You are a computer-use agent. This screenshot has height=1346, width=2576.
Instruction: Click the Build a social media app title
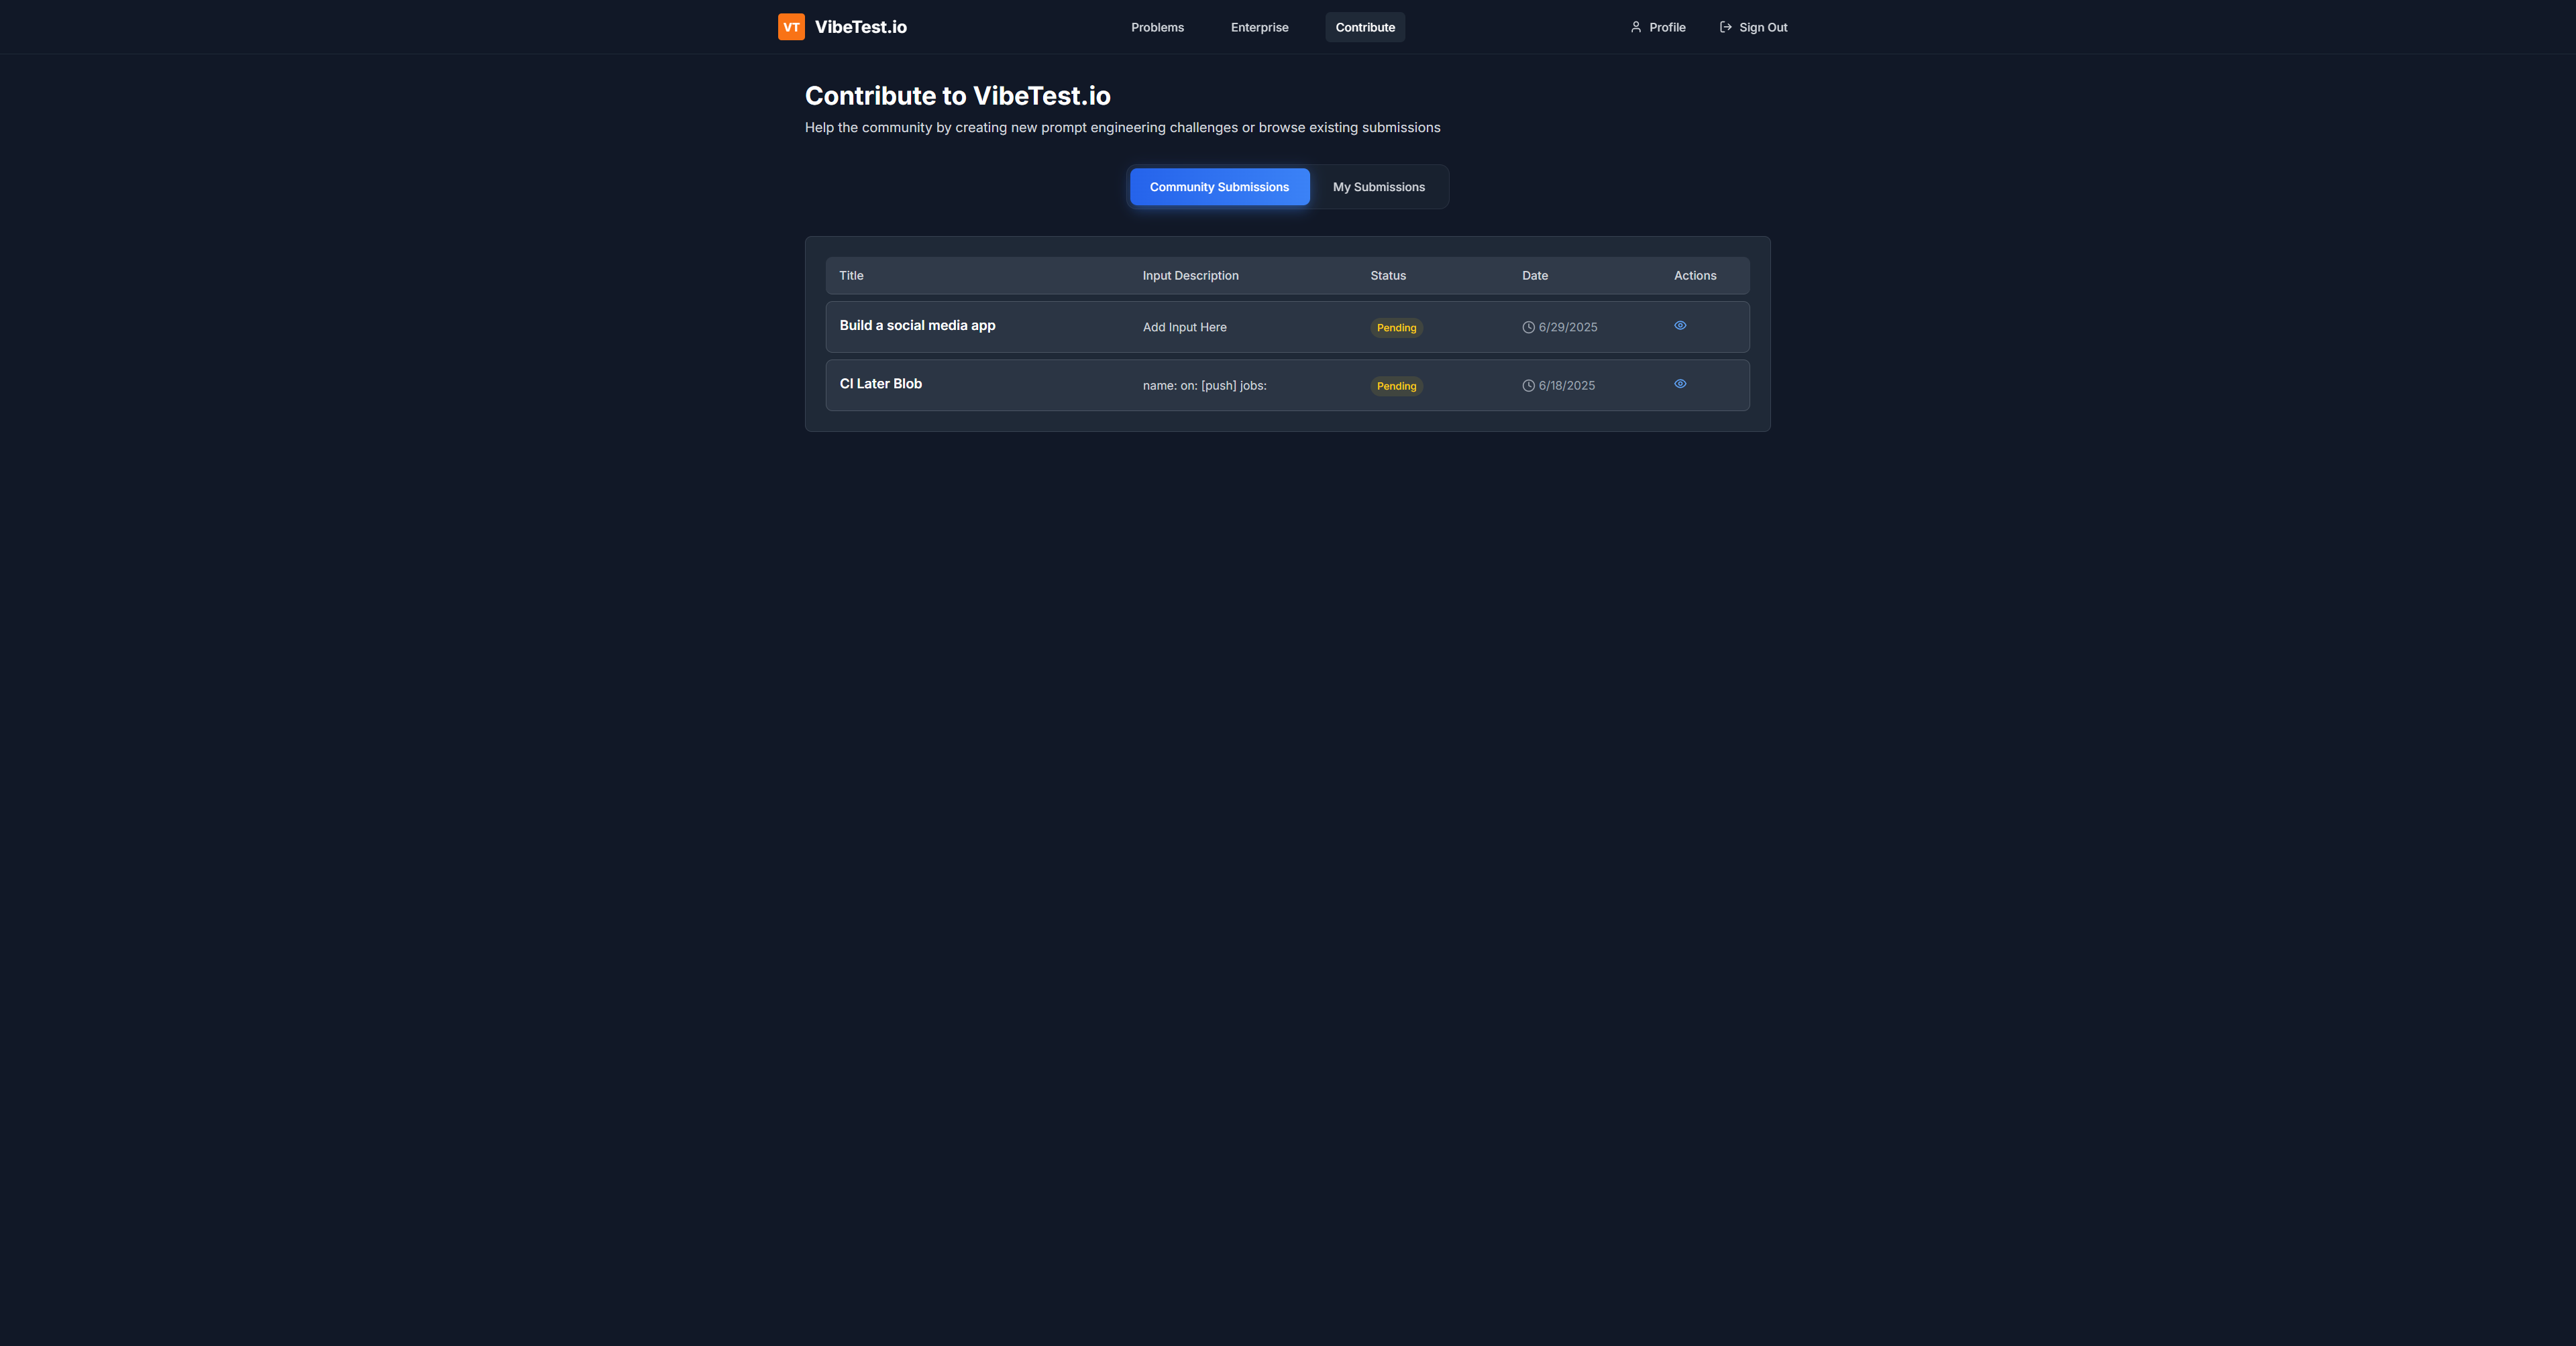pyautogui.click(x=917, y=326)
